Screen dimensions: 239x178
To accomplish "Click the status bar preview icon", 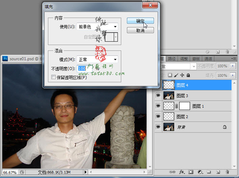I will coord(22,172).
